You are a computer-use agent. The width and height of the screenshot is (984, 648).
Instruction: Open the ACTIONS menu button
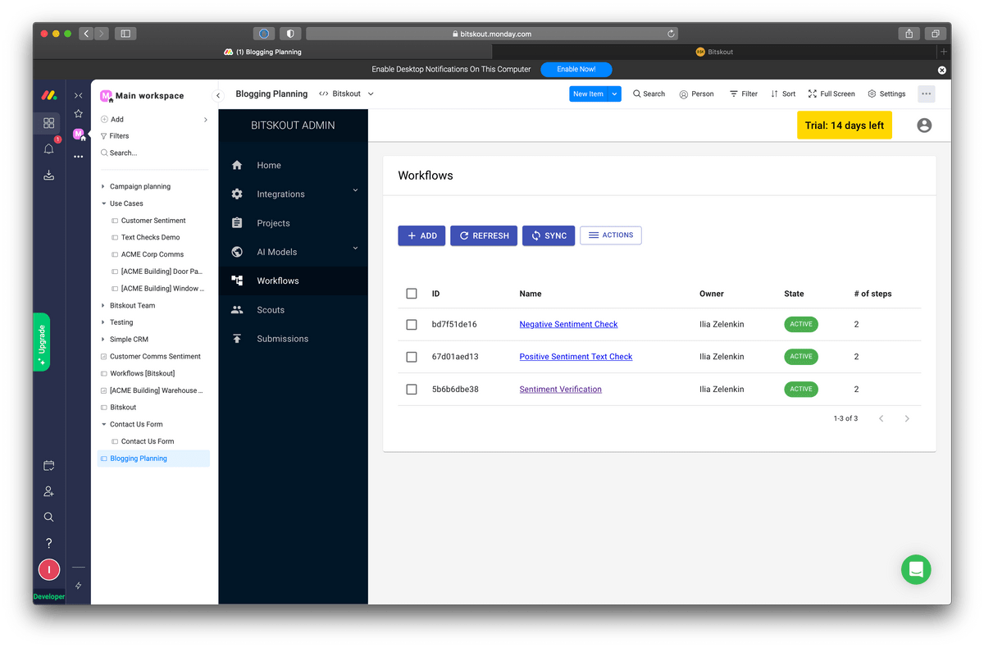point(611,235)
